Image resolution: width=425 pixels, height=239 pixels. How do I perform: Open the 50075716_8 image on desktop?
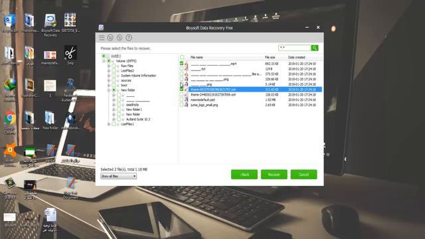pyautogui.click(x=70, y=23)
